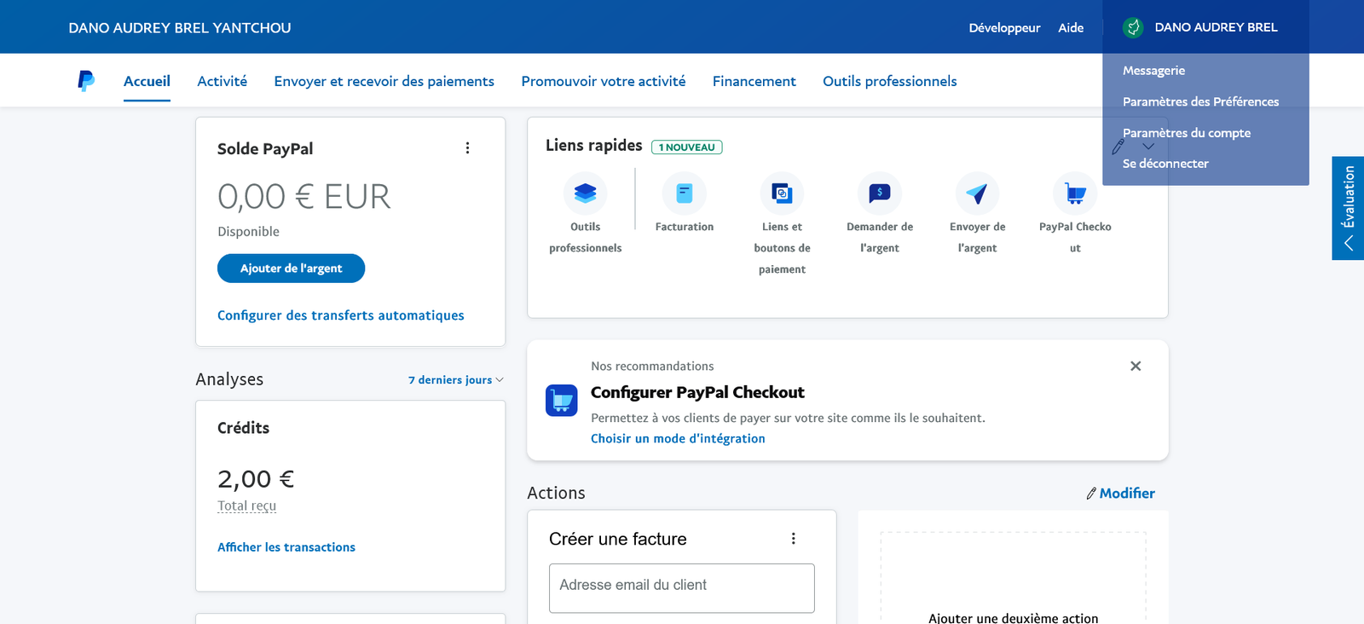Click the Envoyer de l'argent paper plane icon

tap(977, 194)
